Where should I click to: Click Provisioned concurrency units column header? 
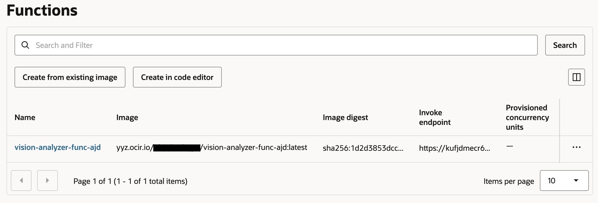click(527, 117)
